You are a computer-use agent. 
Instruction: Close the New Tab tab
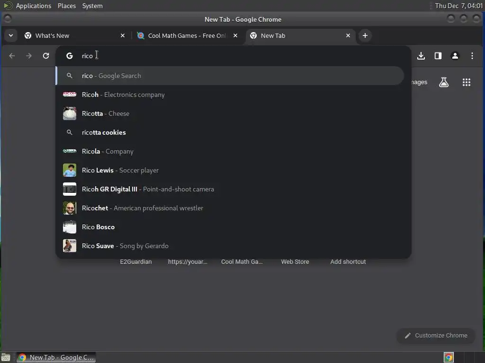pyautogui.click(x=348, y=35)
